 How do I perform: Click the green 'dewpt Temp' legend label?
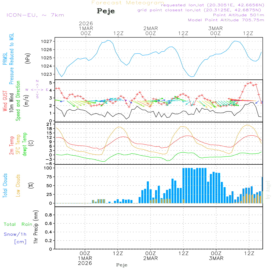pos(25,144)
